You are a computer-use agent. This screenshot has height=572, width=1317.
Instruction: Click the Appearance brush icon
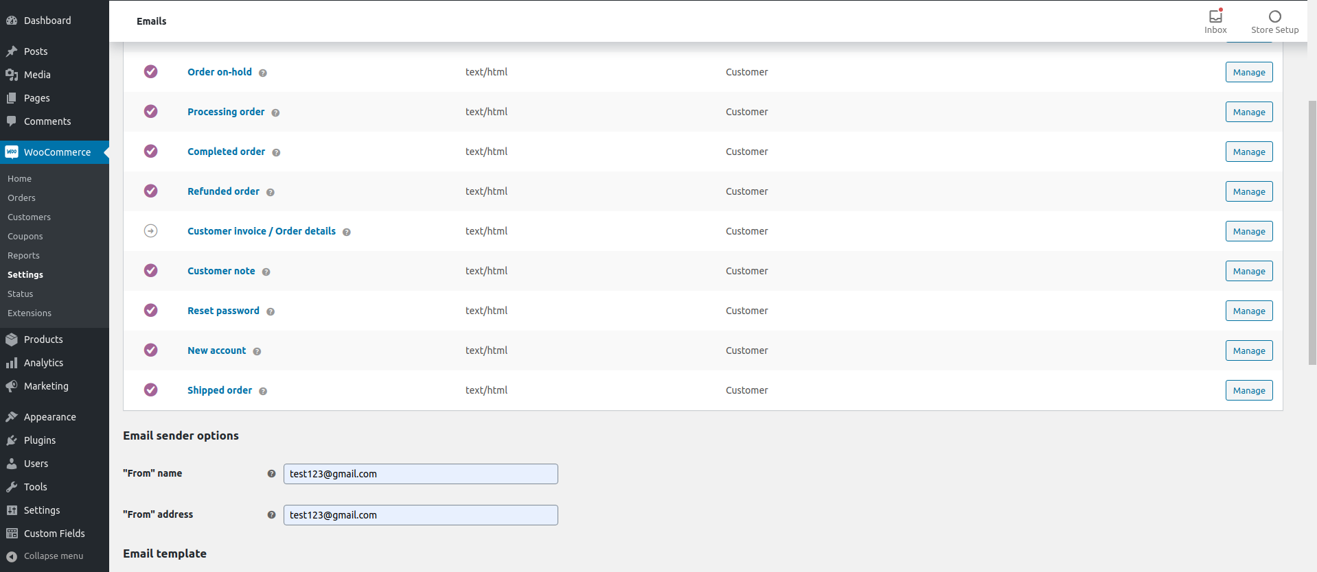12,417
